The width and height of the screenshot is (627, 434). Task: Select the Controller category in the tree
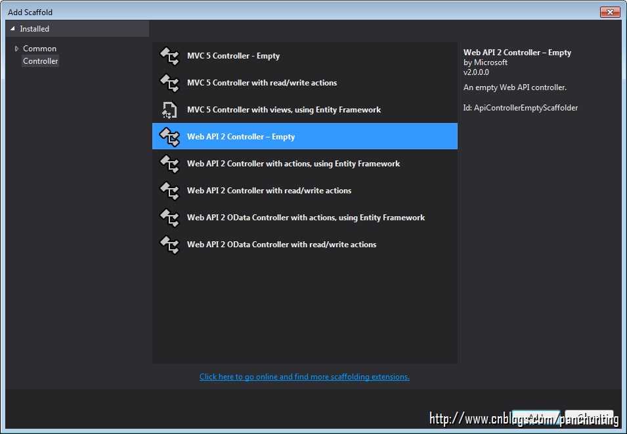pyautogui.click(x=41, y=61)
